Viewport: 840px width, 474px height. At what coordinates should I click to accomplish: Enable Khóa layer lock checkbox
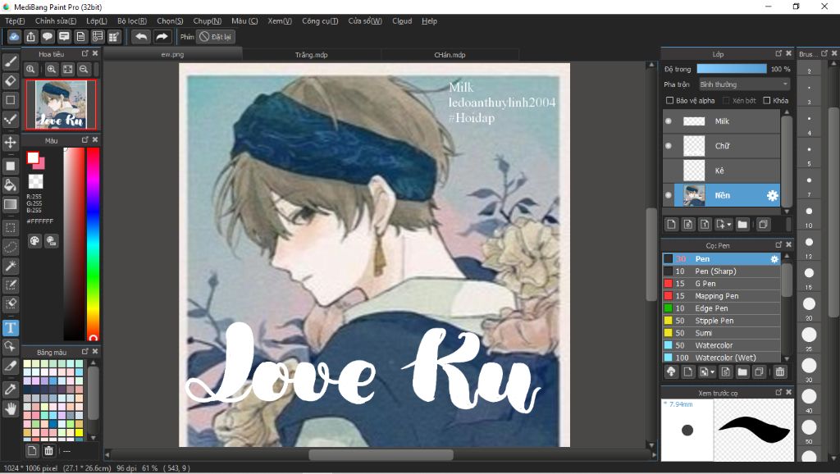[x=767, y=100]
